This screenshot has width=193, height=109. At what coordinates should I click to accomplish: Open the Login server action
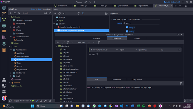point(19,63)
